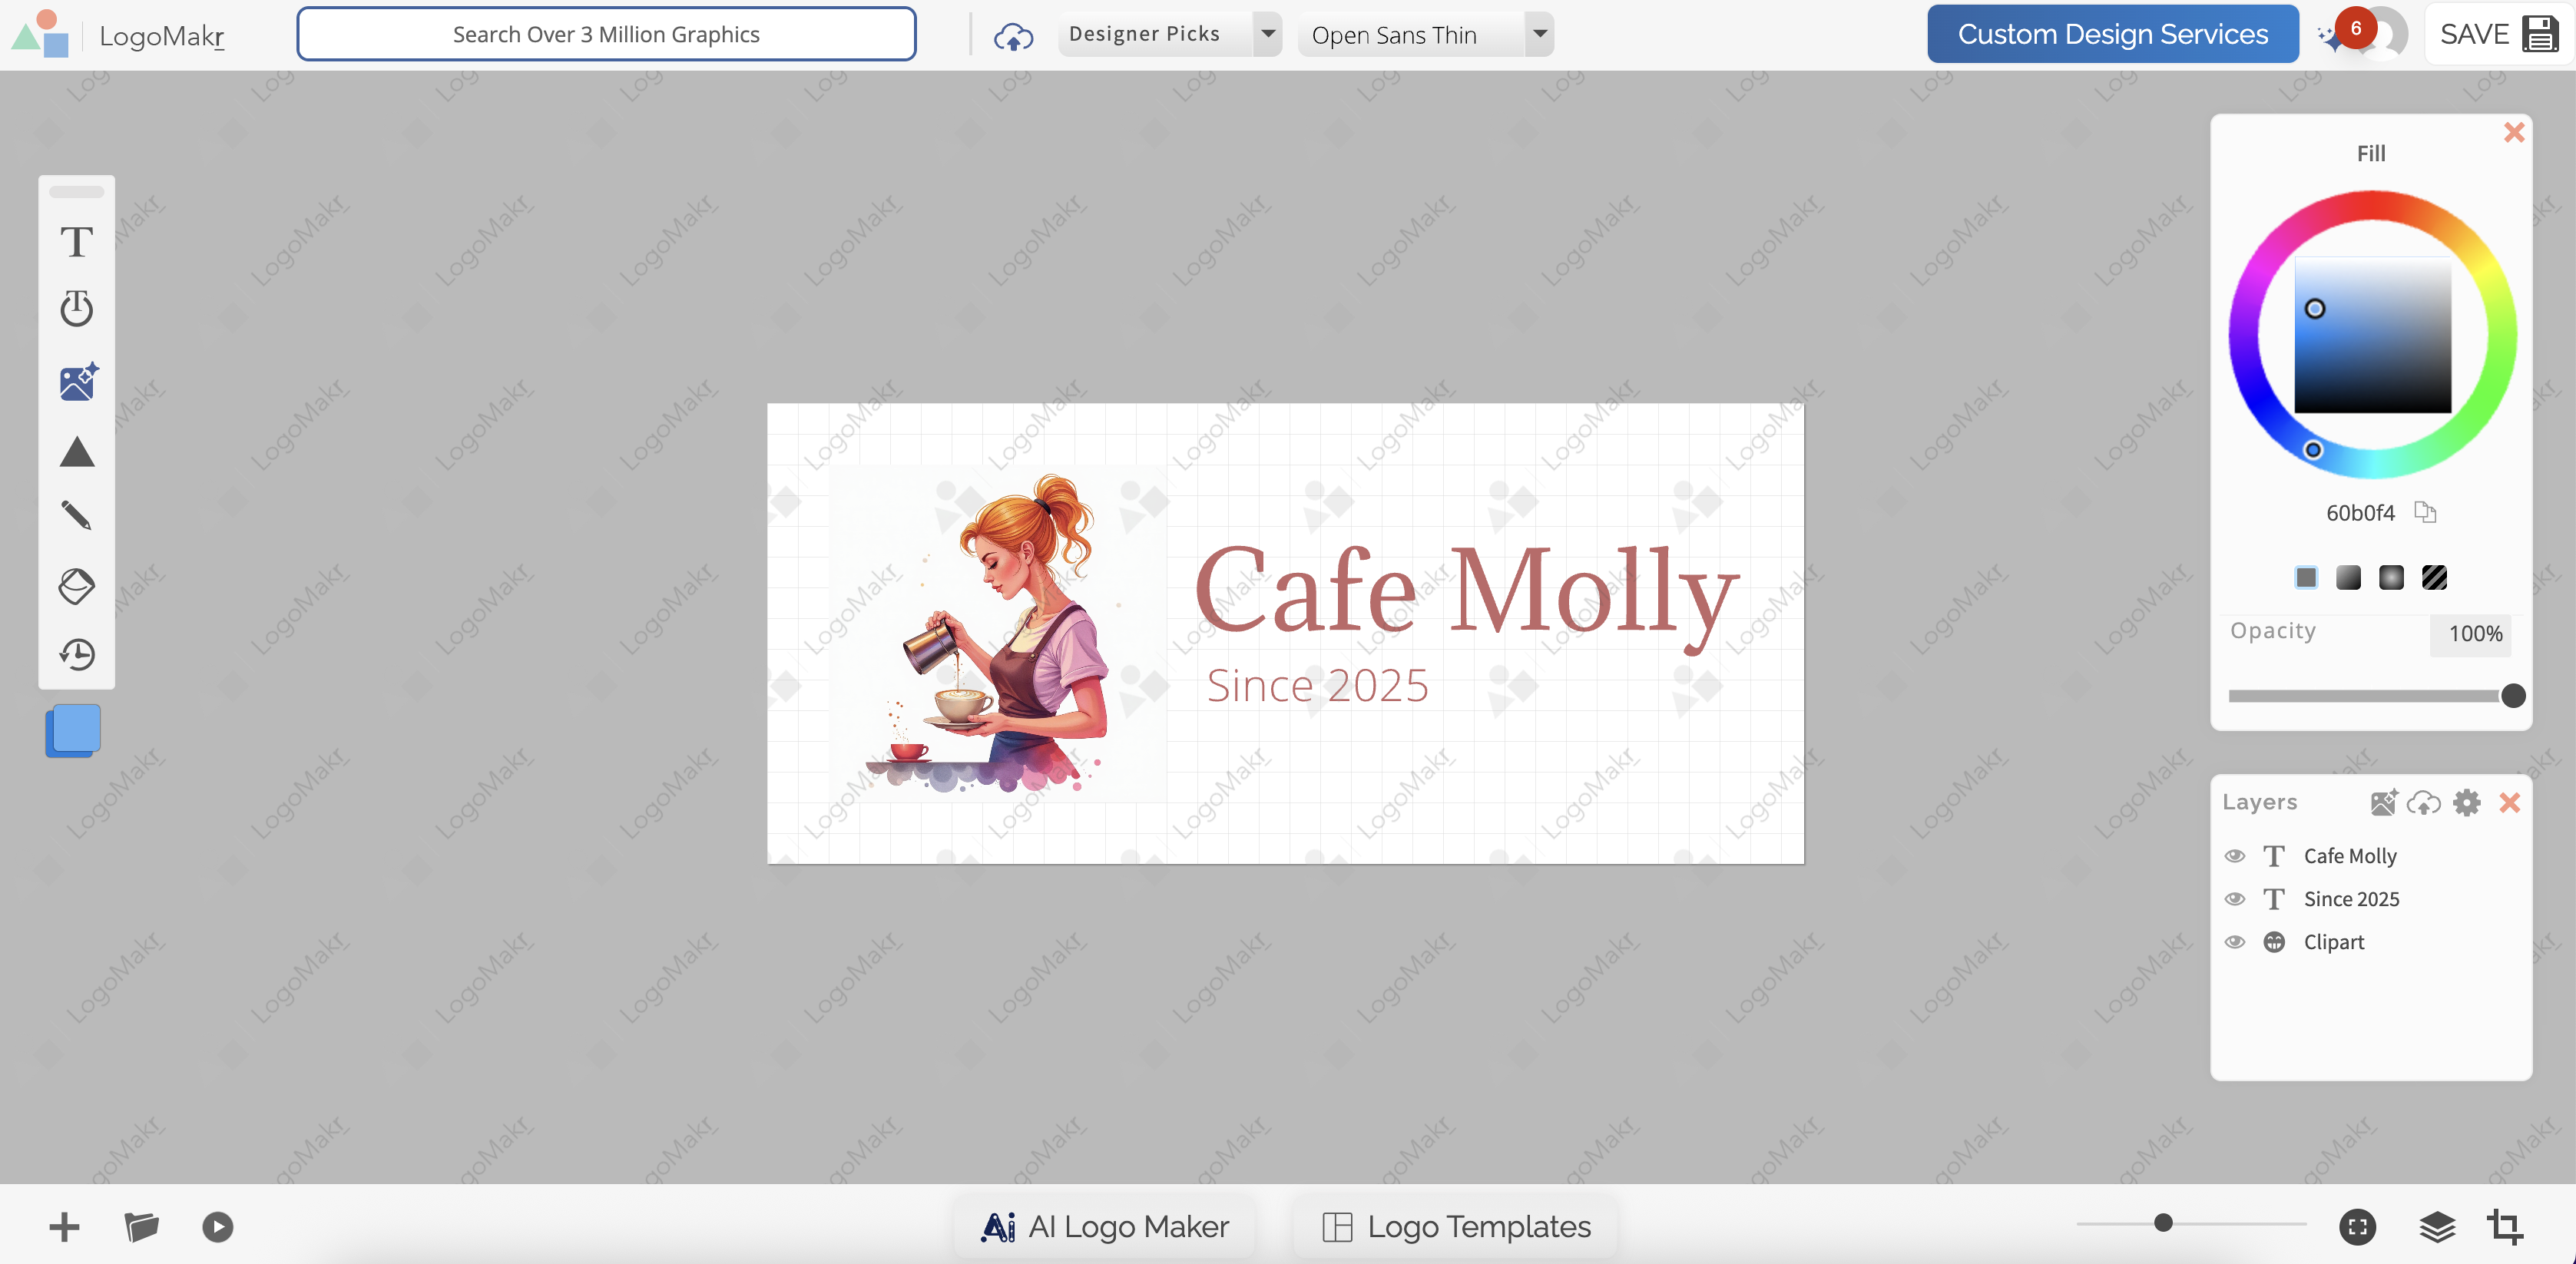Click the opacity slider handle

tap(2512, 695)
